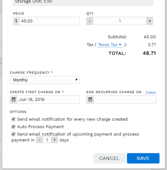Increase quantity with the plus button
Screen dimensions: 167x170
click(150, 21)
